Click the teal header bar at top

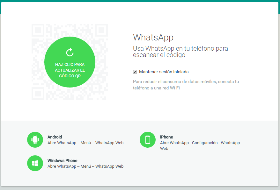[x=140, y=1]
